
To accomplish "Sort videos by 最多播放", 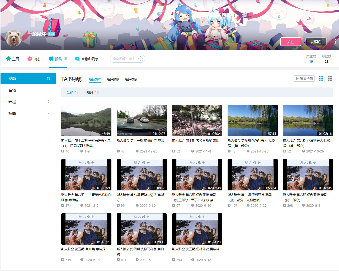I will (x=113, y=79).
